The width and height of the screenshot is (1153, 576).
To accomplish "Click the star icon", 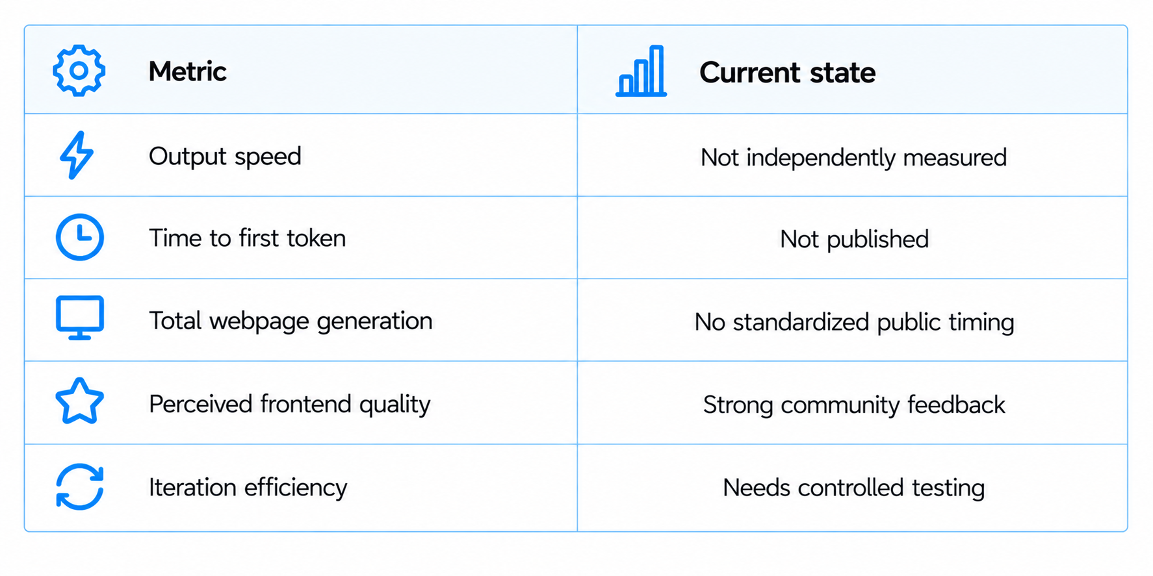I will [79, 401].
